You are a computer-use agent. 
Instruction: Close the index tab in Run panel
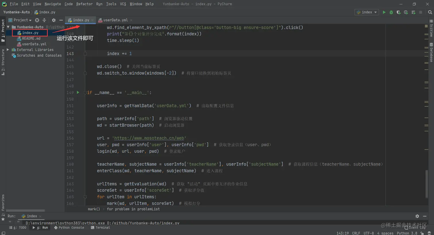[x=40, y=216]
